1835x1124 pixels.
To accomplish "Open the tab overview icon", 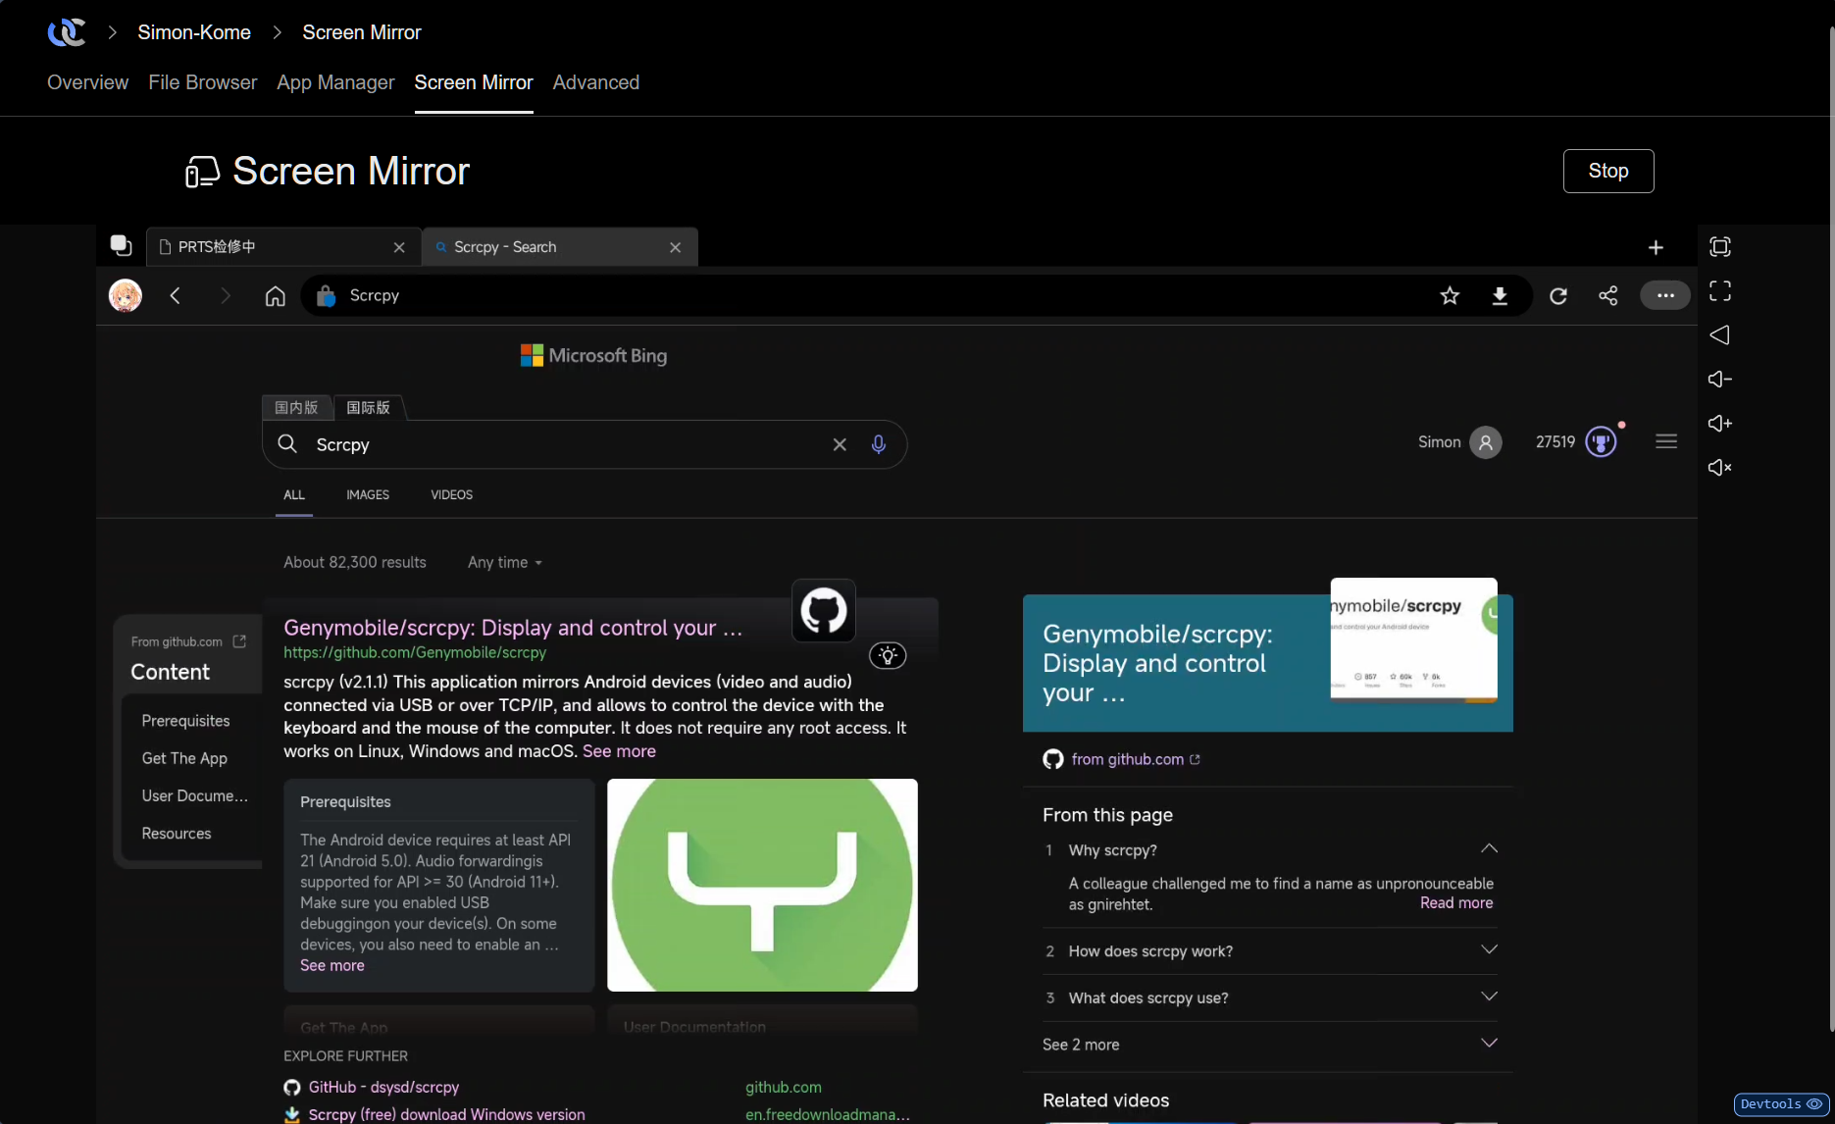I will coord(121,245).
